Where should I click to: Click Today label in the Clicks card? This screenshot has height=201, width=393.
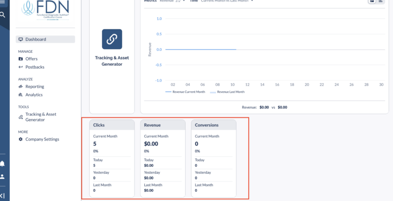[98, 160]
